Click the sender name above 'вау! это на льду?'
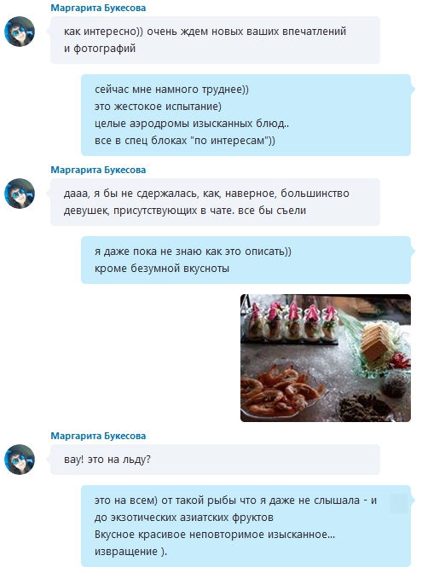Image resolution: width=422 pixels, height=567 pixels. (98, 436)
